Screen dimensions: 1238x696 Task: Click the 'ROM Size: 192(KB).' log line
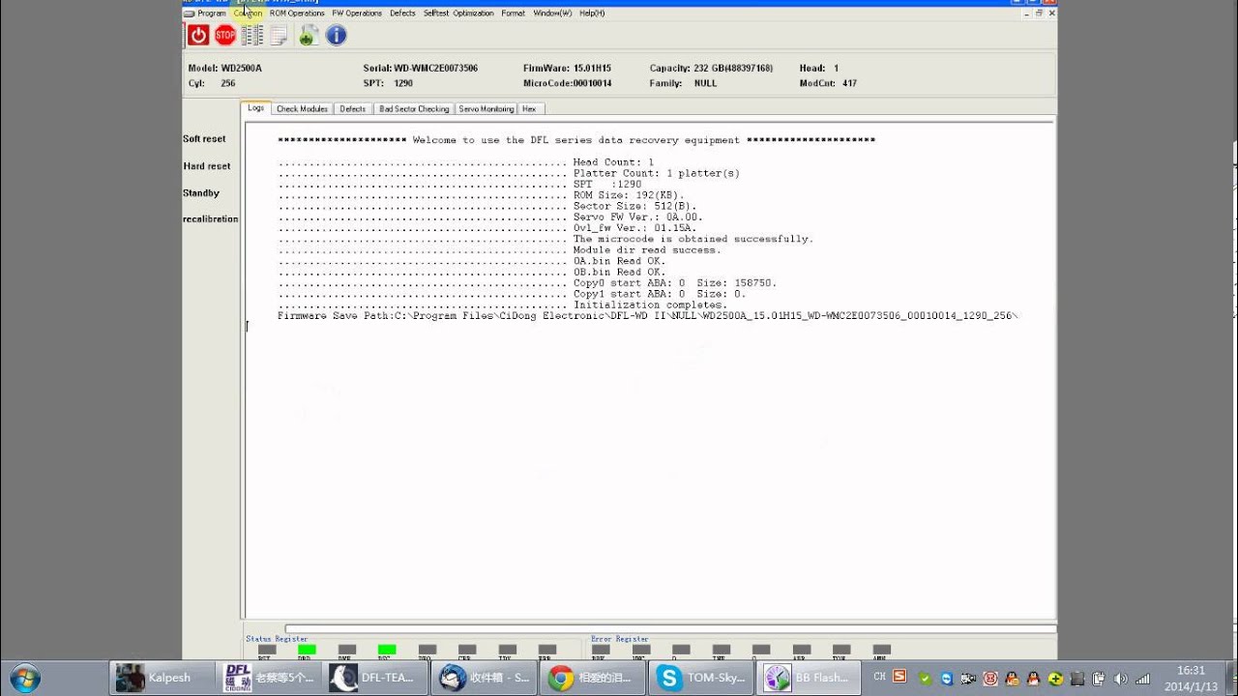pyautogui.click(x=629, y=195)
